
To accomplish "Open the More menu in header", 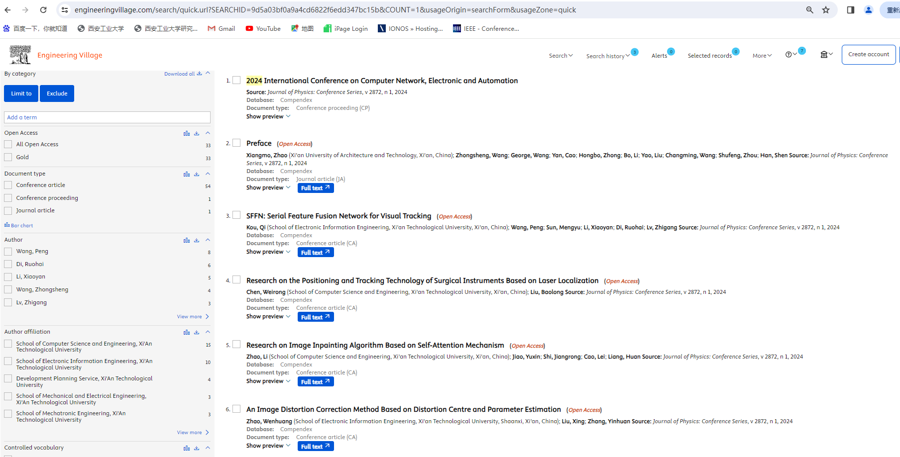I will click(x=762, y=56).
